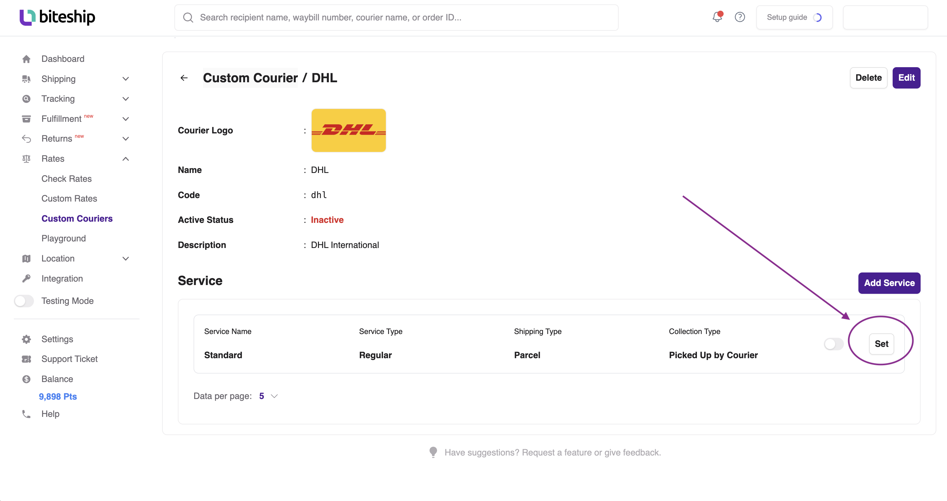Open Playground submenu item
The image size is (947, 501).
[63, 238]
